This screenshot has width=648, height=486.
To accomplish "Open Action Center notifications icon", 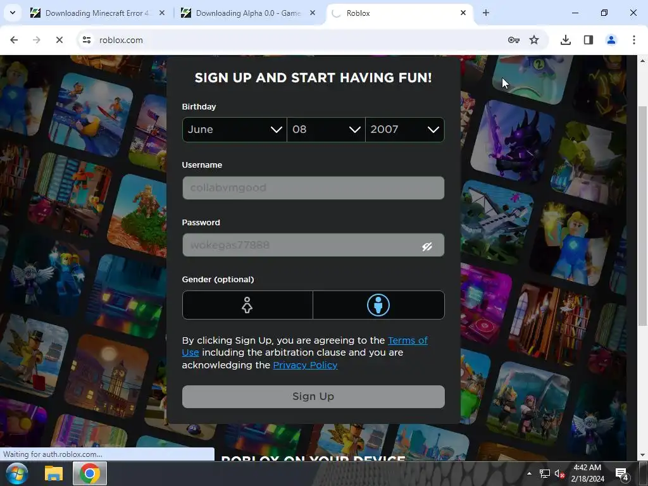I will click(x=622, y=474).
